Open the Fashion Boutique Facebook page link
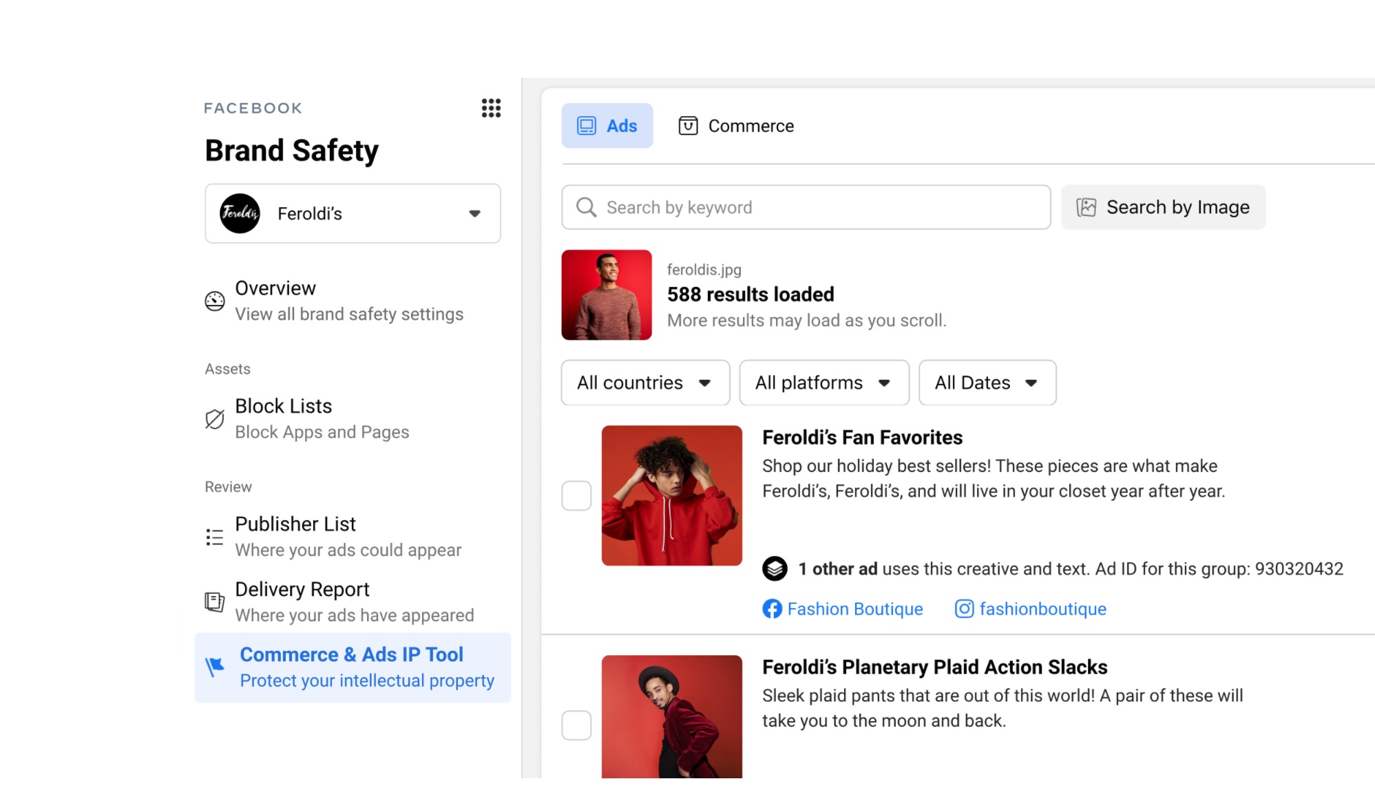The width and height of the screenshot is (1375, 801). (x=855, y=609)
